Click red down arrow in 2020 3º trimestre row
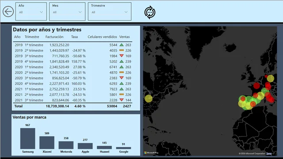The image size is (283, 159). (x=122, y=78)
